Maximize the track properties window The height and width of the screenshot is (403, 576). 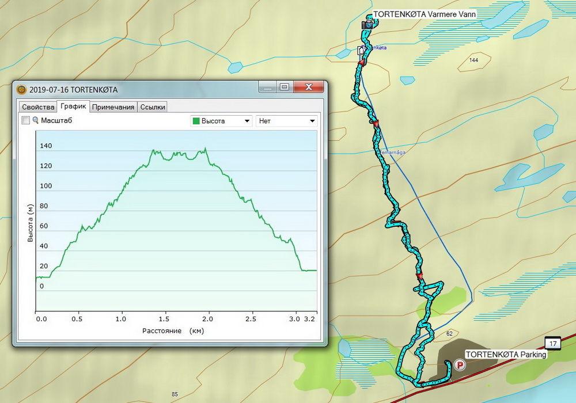tap(283, 87)
